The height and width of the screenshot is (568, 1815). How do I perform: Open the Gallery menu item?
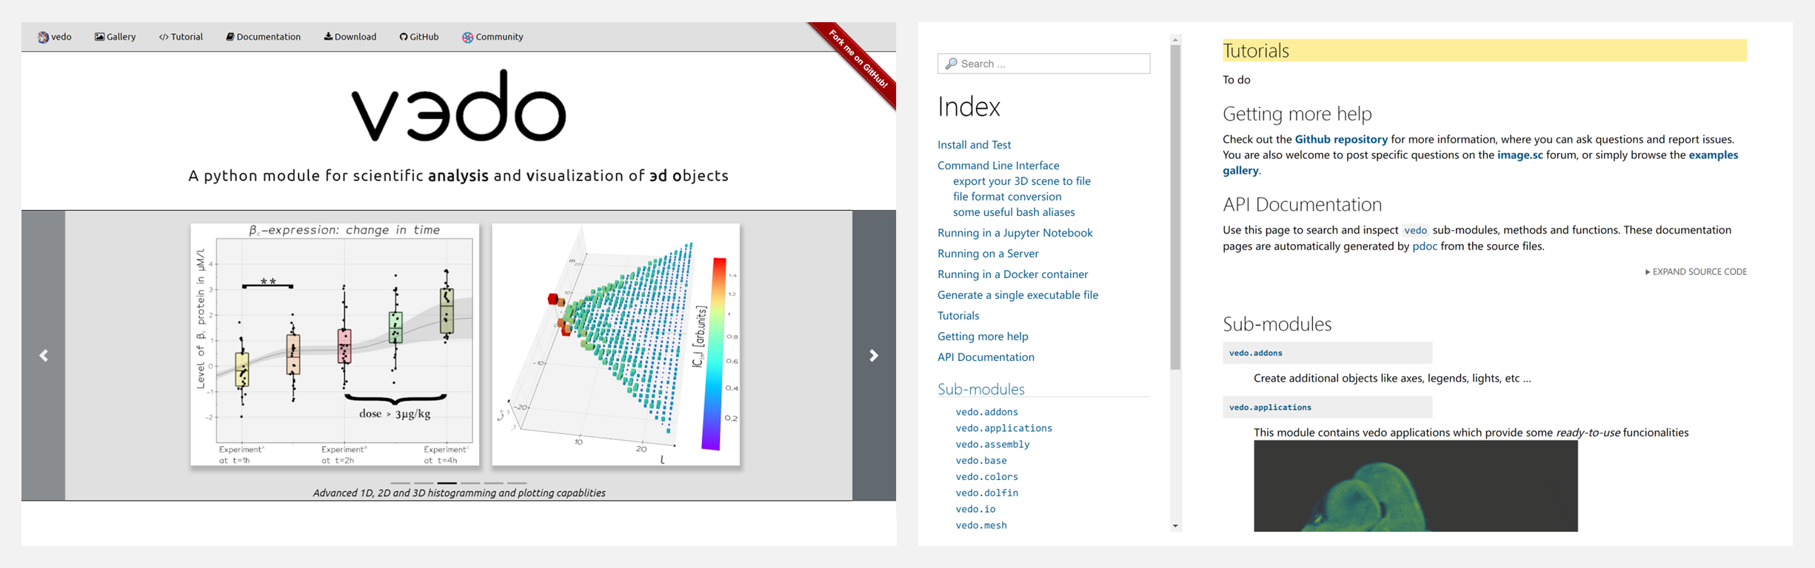pos(115,36)
